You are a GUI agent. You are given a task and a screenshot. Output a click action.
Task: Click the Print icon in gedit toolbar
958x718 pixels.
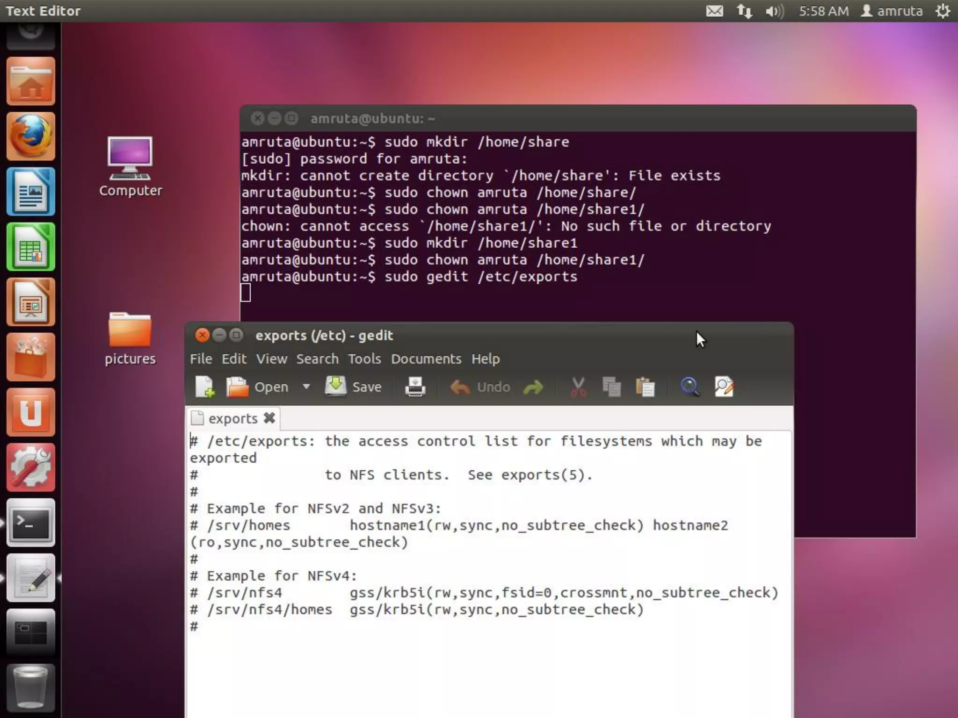(x=415, y=387)
